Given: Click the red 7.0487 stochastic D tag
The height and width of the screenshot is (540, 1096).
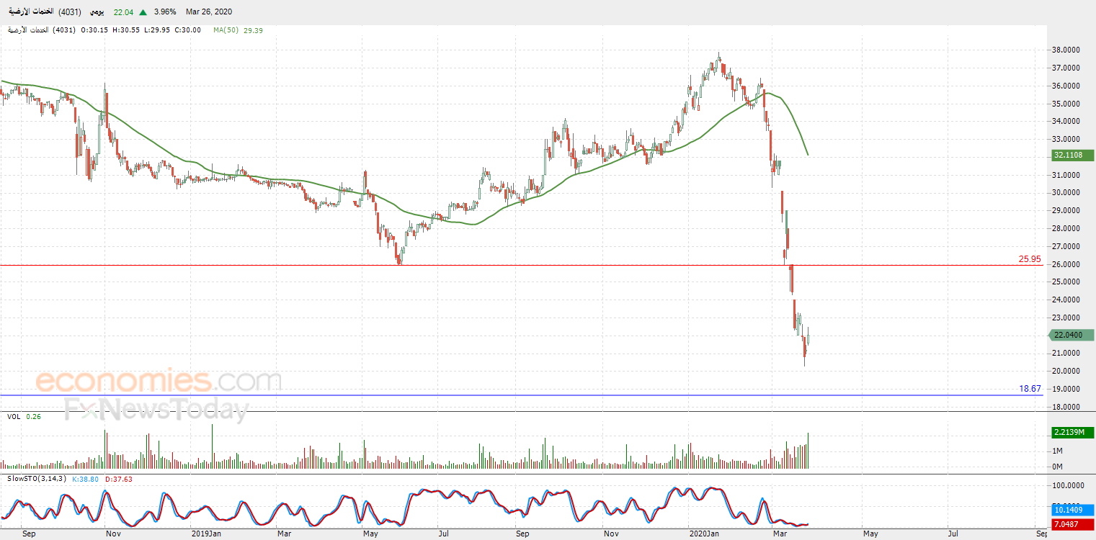Looking at the screenshot, I should point(1073,523).
